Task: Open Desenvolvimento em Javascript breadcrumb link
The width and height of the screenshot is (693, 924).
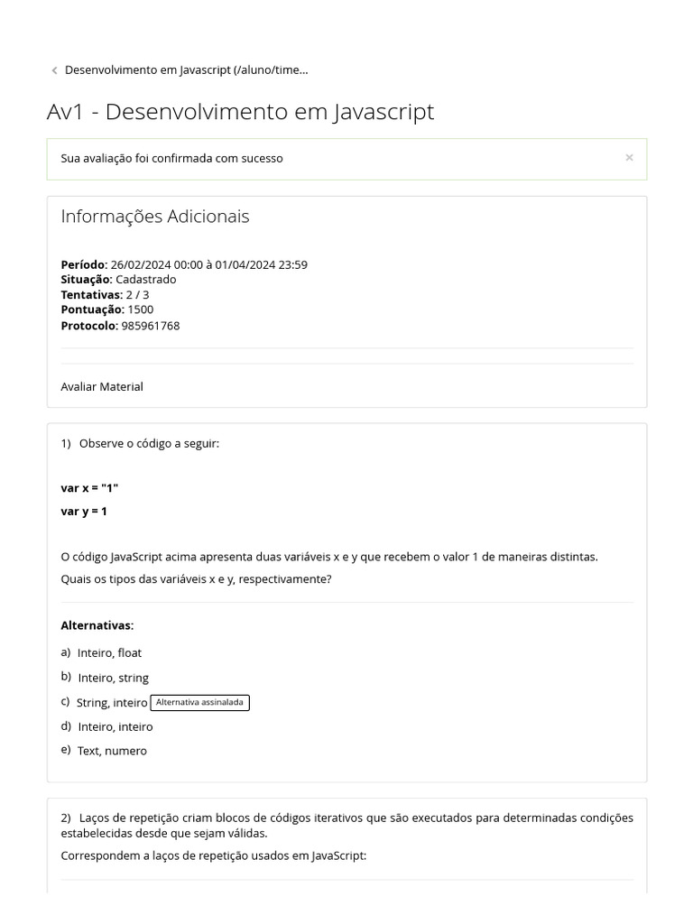Action: [186, 69]
